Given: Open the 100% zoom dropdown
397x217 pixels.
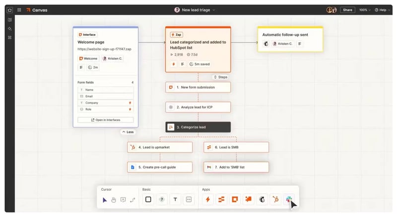Looking at the screenshot, I should (x=365, y=10).
